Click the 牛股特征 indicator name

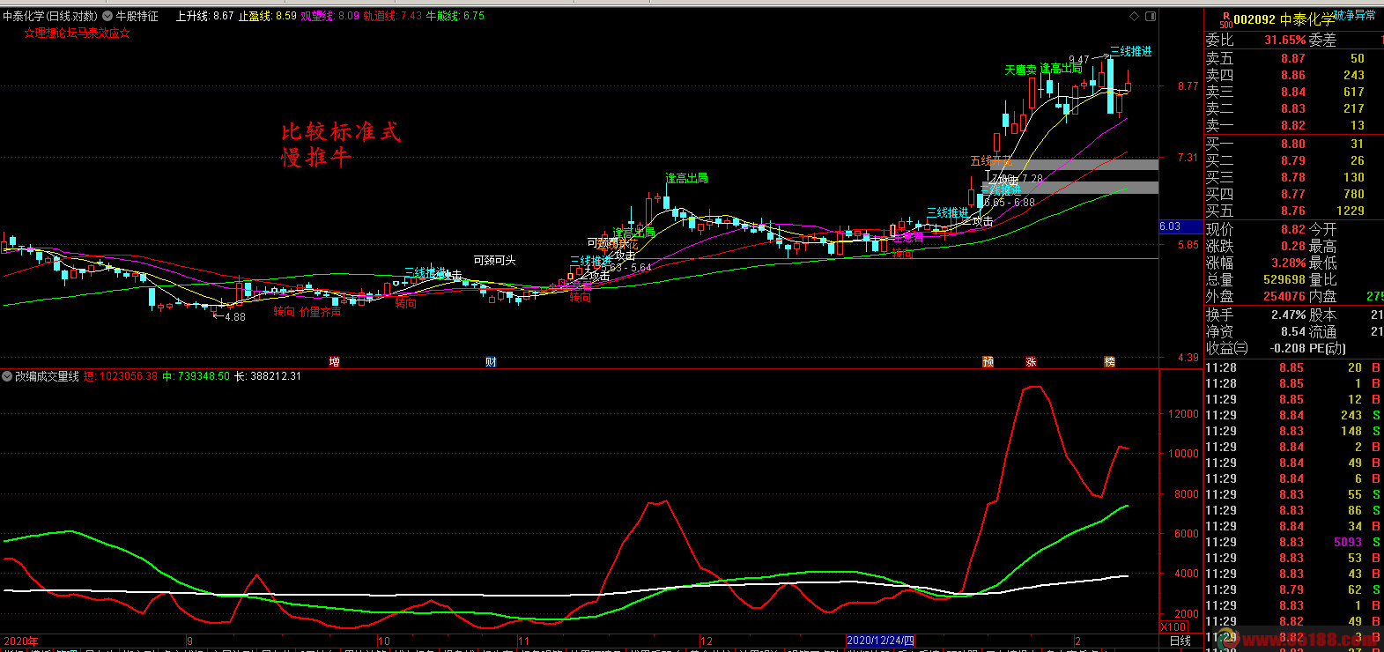tap(137, 16)
